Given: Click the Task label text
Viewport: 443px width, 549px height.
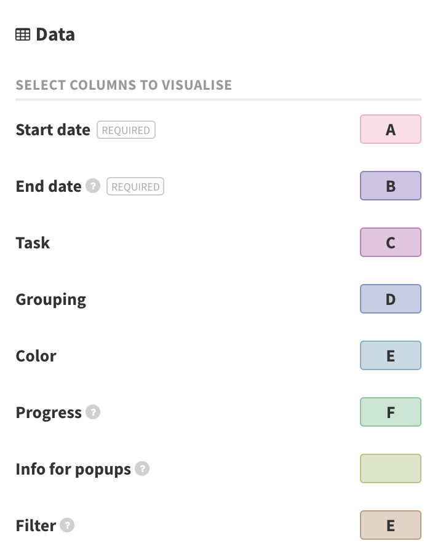Looking at the screenshot, I should coord(33,243).
